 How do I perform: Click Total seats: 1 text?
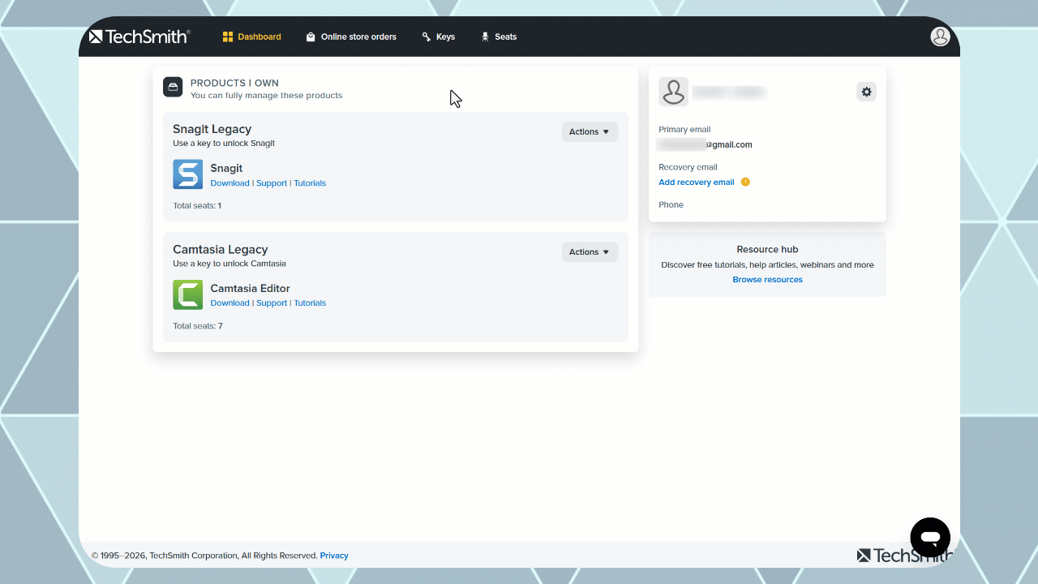click(197, 206)
